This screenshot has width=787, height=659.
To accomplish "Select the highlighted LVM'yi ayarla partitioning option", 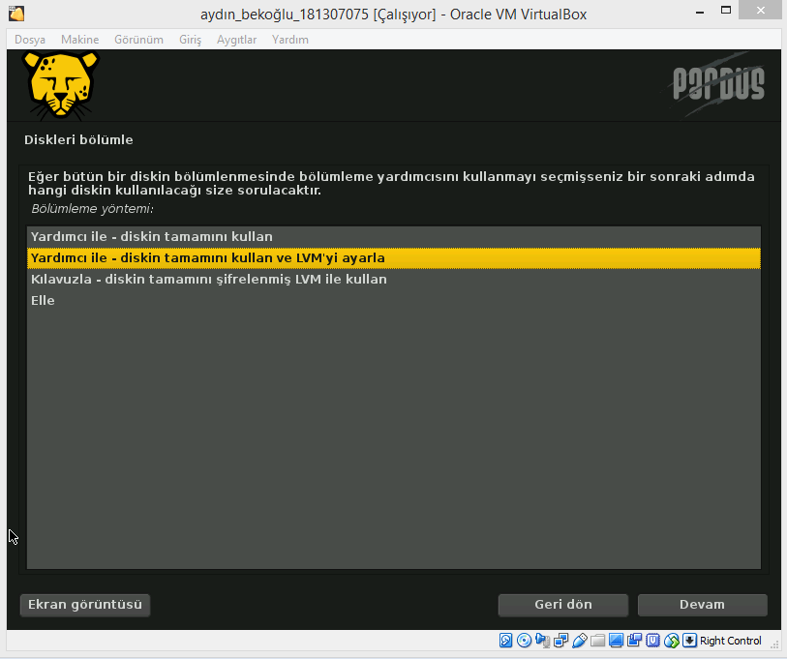I will tap(393, 258).
